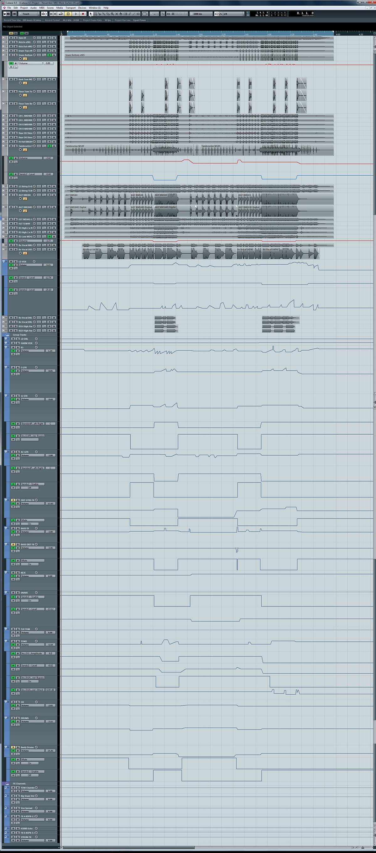
Task: Expand automation lanes for OH L track 9
Action: 4,116
